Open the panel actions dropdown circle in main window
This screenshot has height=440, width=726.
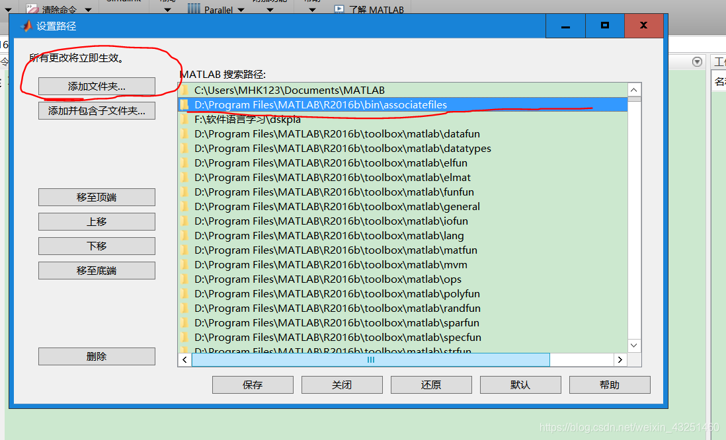(698, 61)
